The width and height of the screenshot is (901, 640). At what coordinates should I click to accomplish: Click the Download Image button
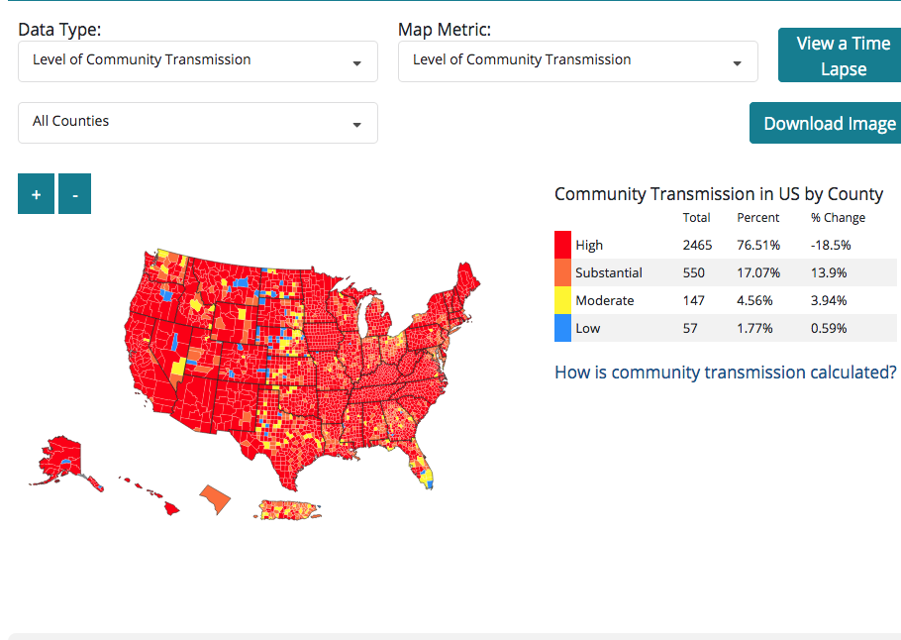pyautogui.click(x=828, y=123)
